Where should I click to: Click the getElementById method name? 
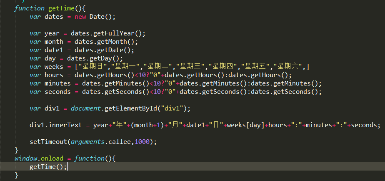tap(131, 108)
